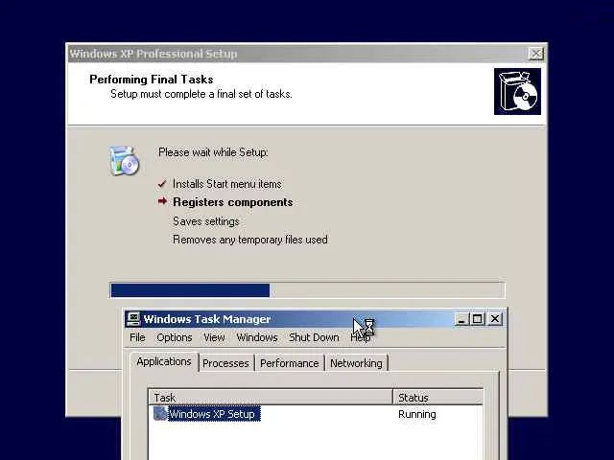Minimize the Windows Task Manager window
The image size is (614, 460).
pos(461,319)
